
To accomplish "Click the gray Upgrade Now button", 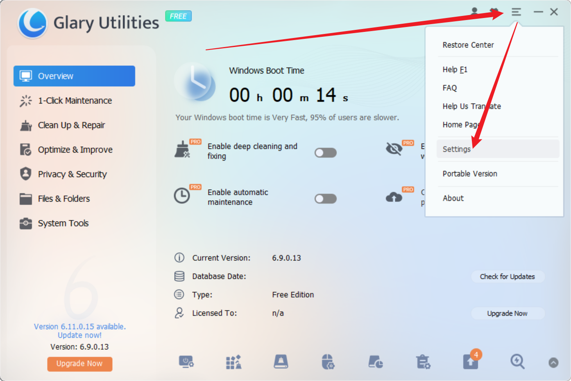I will pyautogui.click(x=508, y=314).
